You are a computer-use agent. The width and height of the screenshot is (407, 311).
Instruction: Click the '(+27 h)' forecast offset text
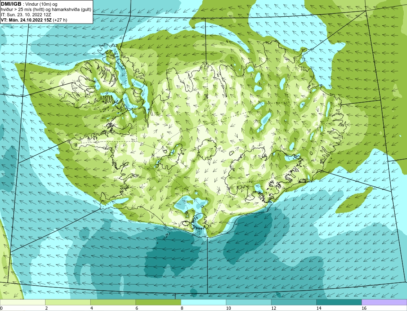60,20
